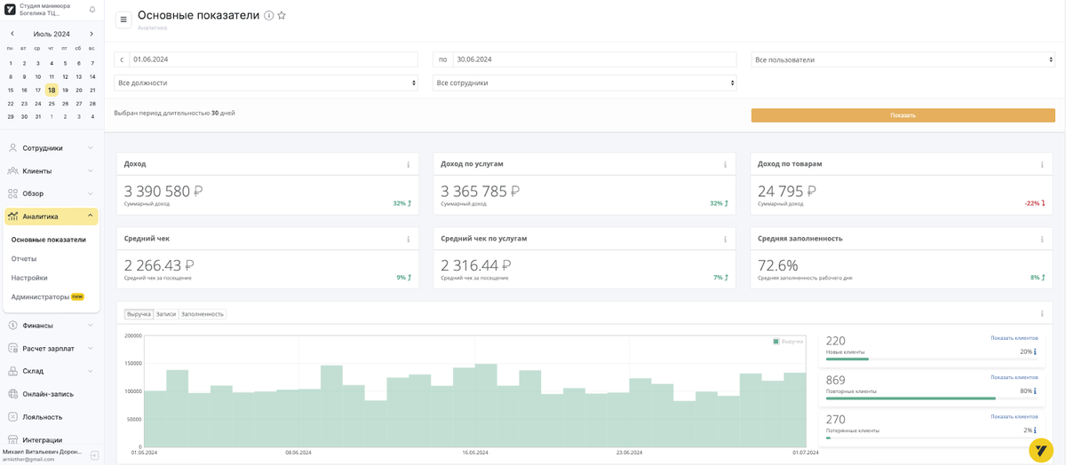The width and height of the screenshot is (1066, 465).
Task: Open the Все пользователи dropdown
Action: (x=903, y=59)
